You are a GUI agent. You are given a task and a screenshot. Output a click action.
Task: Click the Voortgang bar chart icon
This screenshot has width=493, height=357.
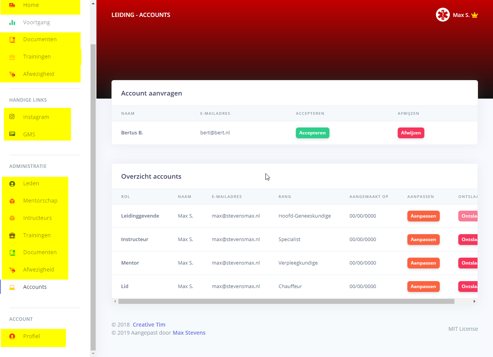12,22
